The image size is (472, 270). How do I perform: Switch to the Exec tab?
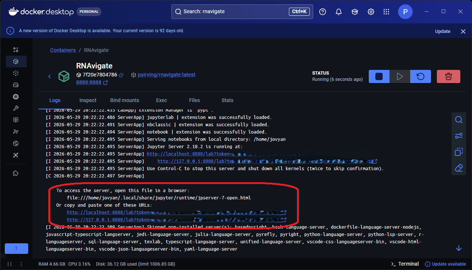tap(161, 100)
